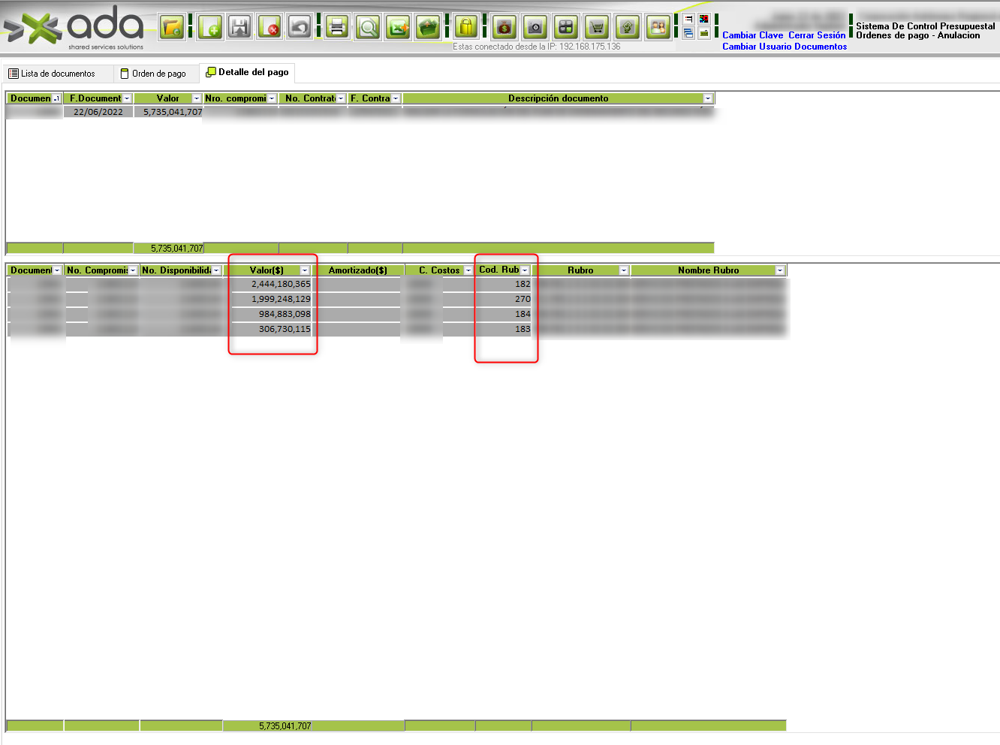The image size is (1000, 745).
Task: Open the Nombre Rubro column filter dropdown
Action: tap(780, 270)
